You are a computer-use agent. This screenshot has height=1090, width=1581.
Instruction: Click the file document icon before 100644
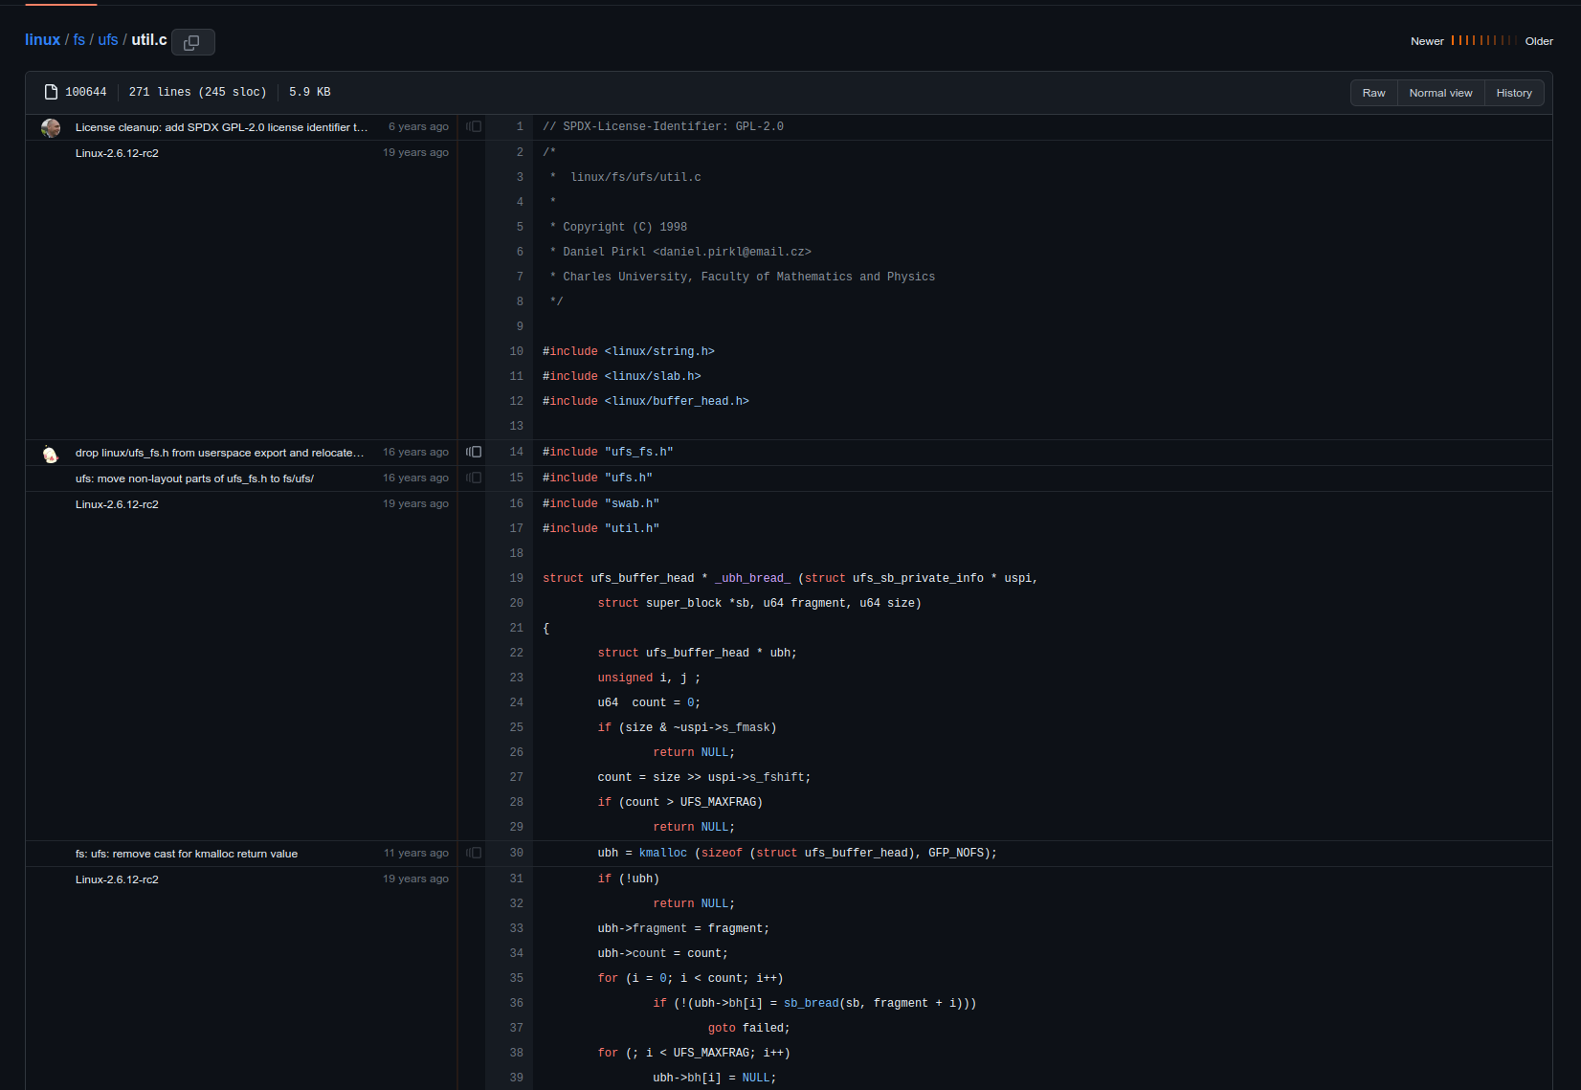50,91
